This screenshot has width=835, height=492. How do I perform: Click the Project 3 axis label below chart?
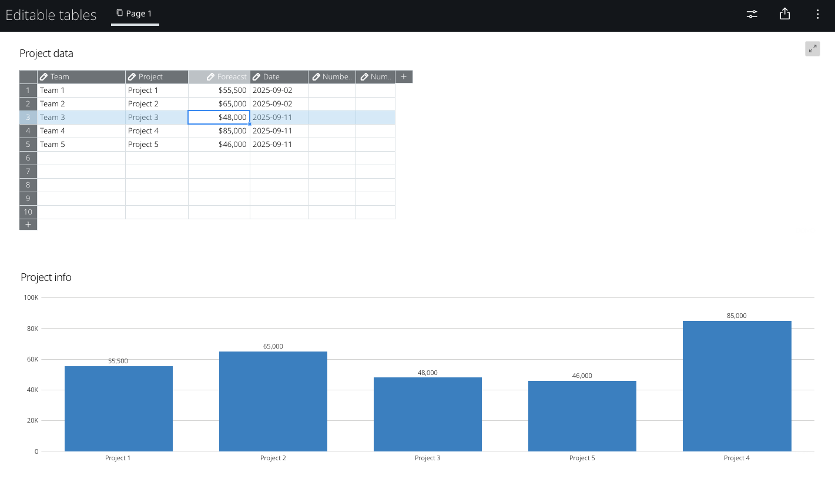tap(428, 458)
